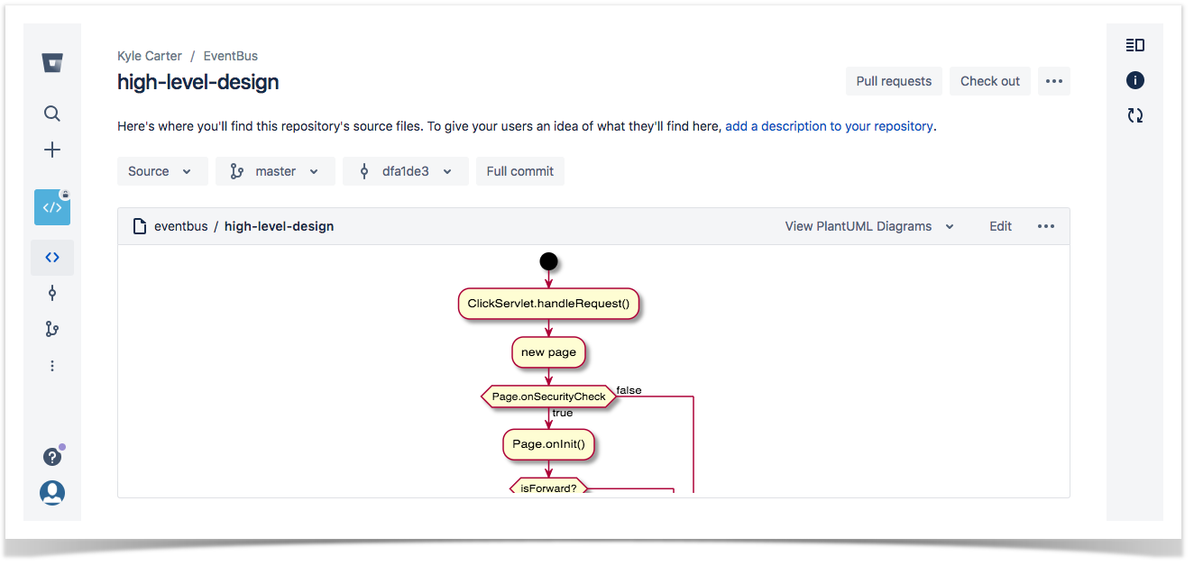Click the Page.onInit() diagram node

(548, 443)
